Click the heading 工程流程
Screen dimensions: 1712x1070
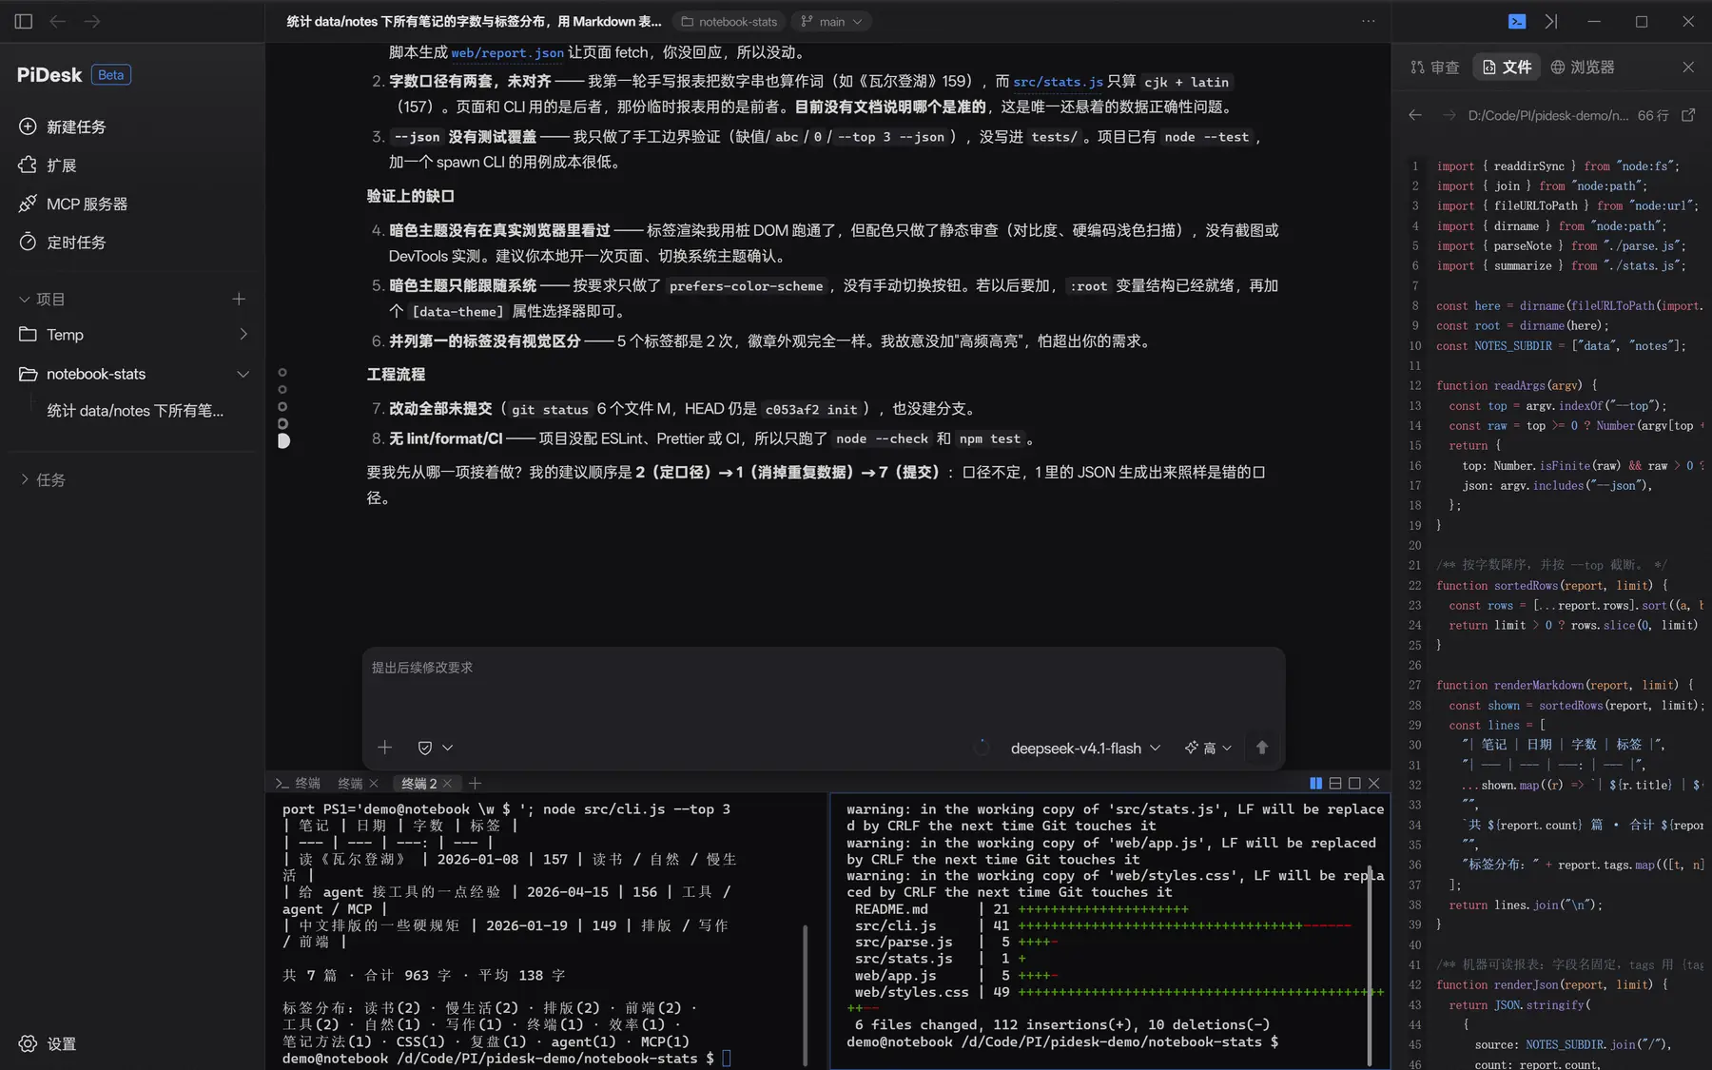tap(396, 375)
